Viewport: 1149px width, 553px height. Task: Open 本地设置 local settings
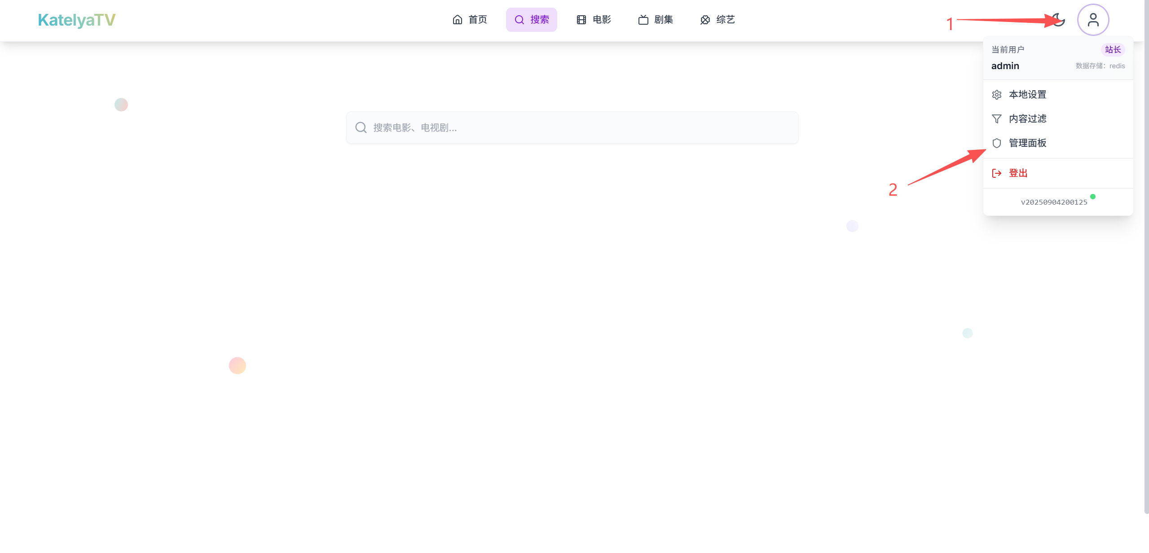[x=1027, y=95]
